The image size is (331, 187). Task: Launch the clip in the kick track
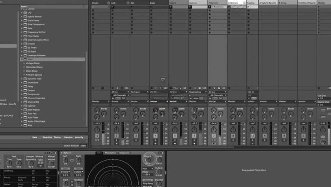point(113,7)
